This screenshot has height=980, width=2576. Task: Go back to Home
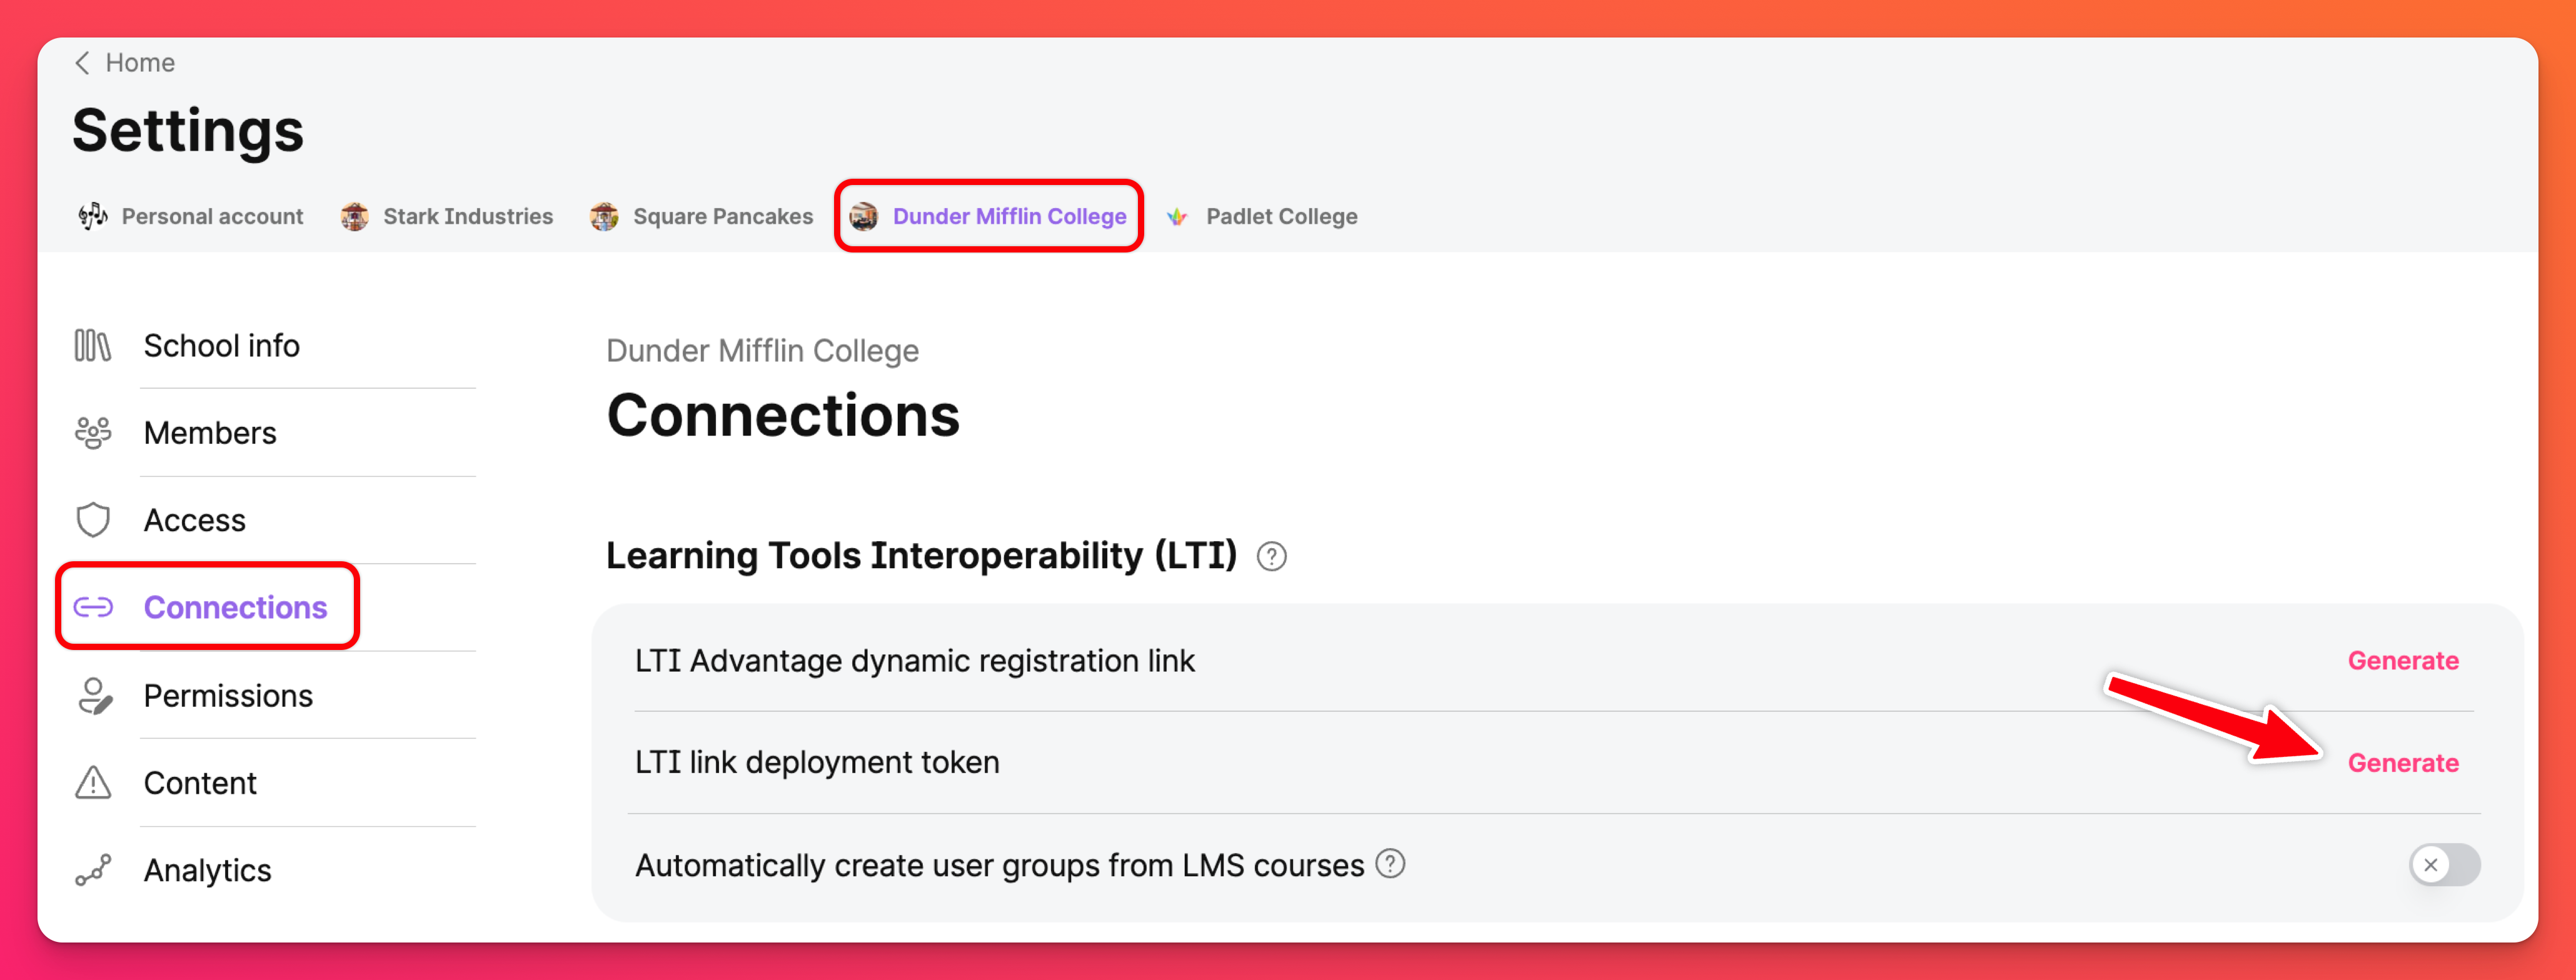click(125, 63)
